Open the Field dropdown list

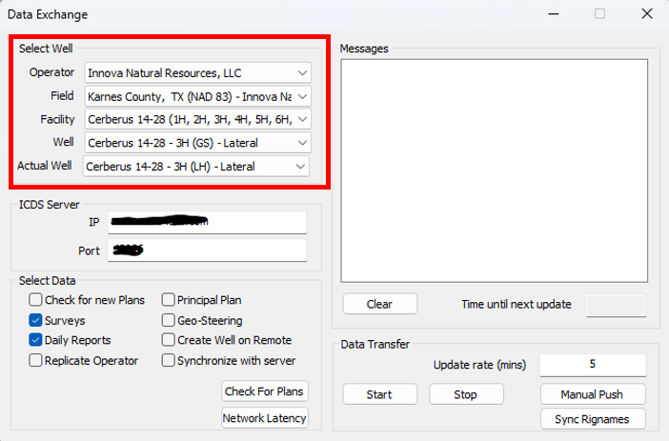click(302, 96)
